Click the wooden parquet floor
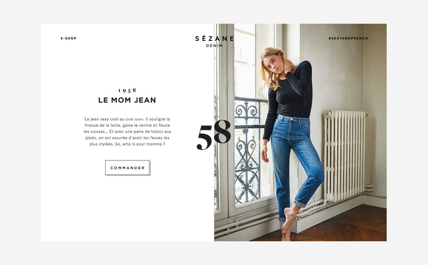 [x=341, y=226]
